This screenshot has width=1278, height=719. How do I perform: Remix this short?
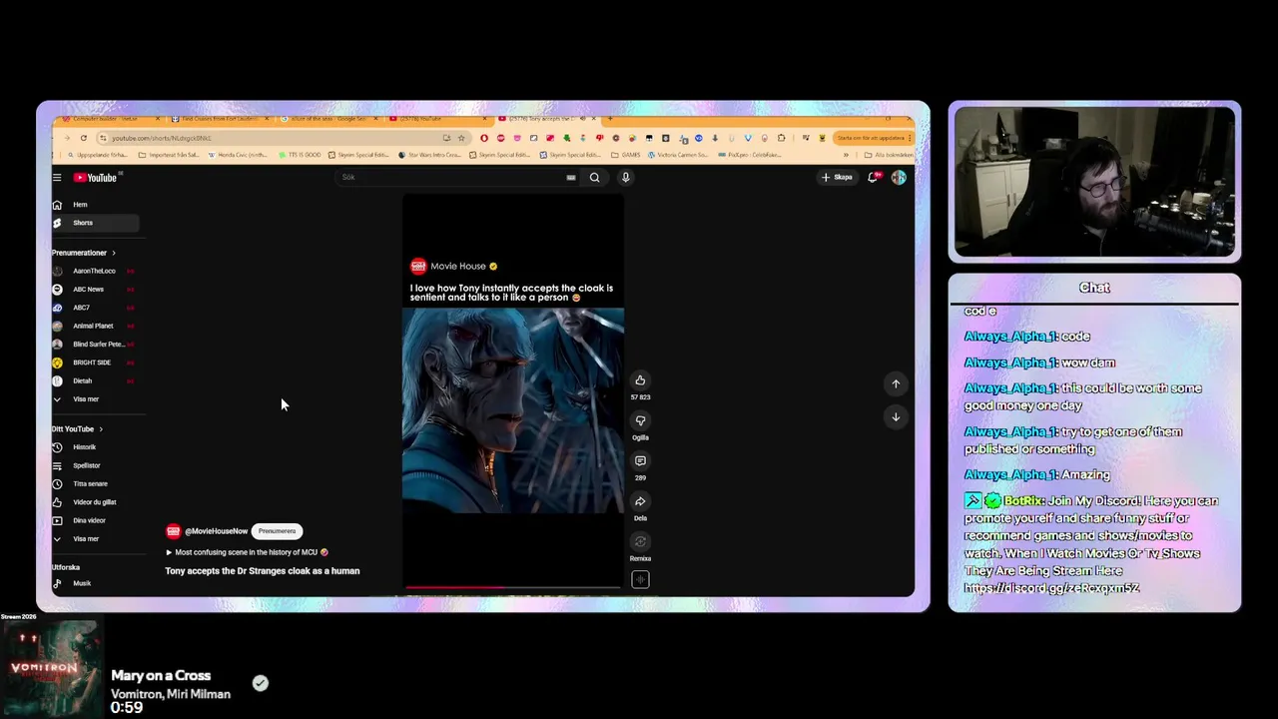640,542
